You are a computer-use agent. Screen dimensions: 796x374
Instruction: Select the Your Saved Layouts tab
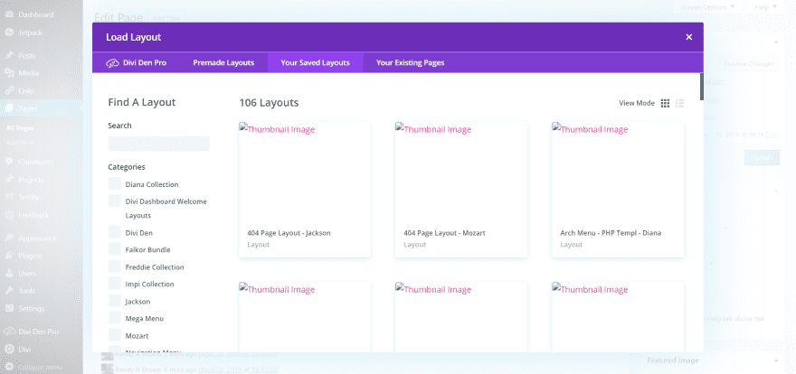coord(316,63)
